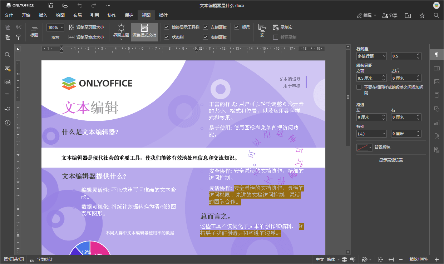Uncheck the 标尺 ruler checkbox

[237, 27]
